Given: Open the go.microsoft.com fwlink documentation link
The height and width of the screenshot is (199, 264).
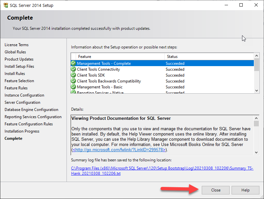Looking at the screenshot, I should (119, 150).
